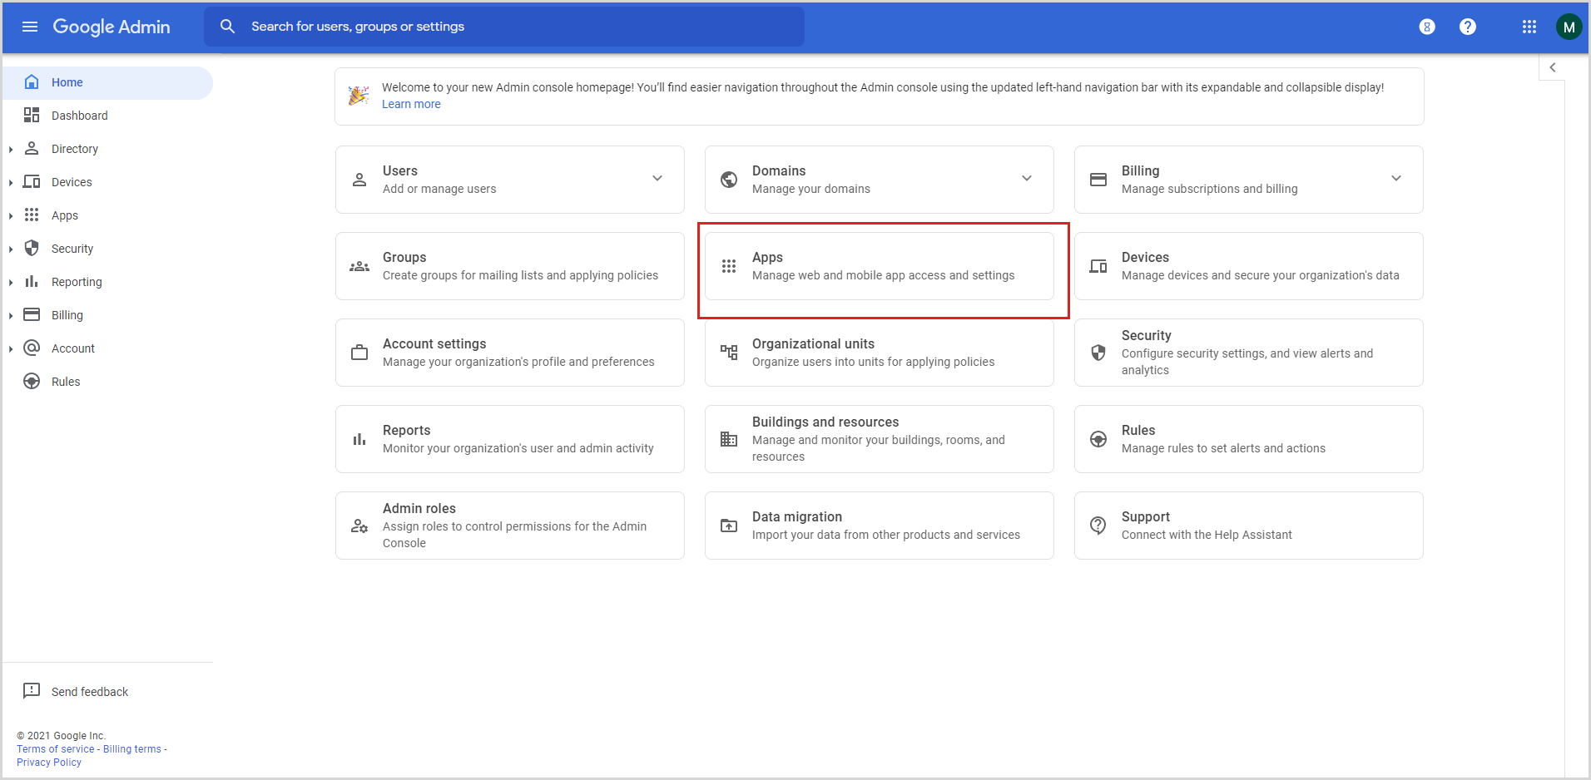Open the Apps section from the sidebar
Screen dimensions: 1591x780
(x=65, y=215)
